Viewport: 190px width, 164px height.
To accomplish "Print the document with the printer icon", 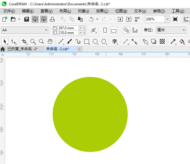I will point(52,19).
